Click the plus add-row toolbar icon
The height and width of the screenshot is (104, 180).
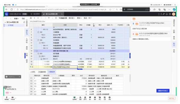[x=34, y=18]
